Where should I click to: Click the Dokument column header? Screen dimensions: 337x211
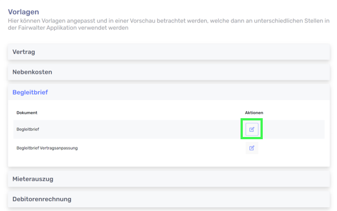(27, 113)
